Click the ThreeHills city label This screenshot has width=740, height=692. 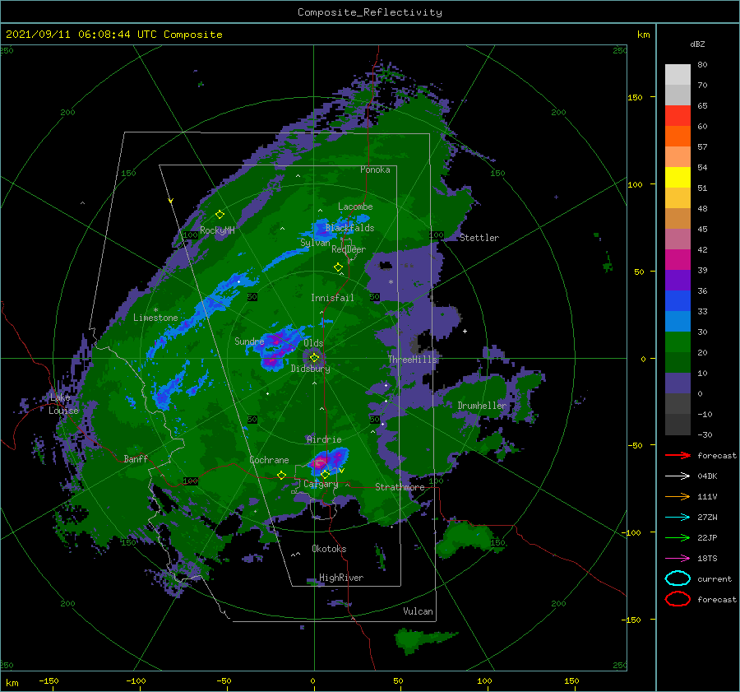[413, 360]
